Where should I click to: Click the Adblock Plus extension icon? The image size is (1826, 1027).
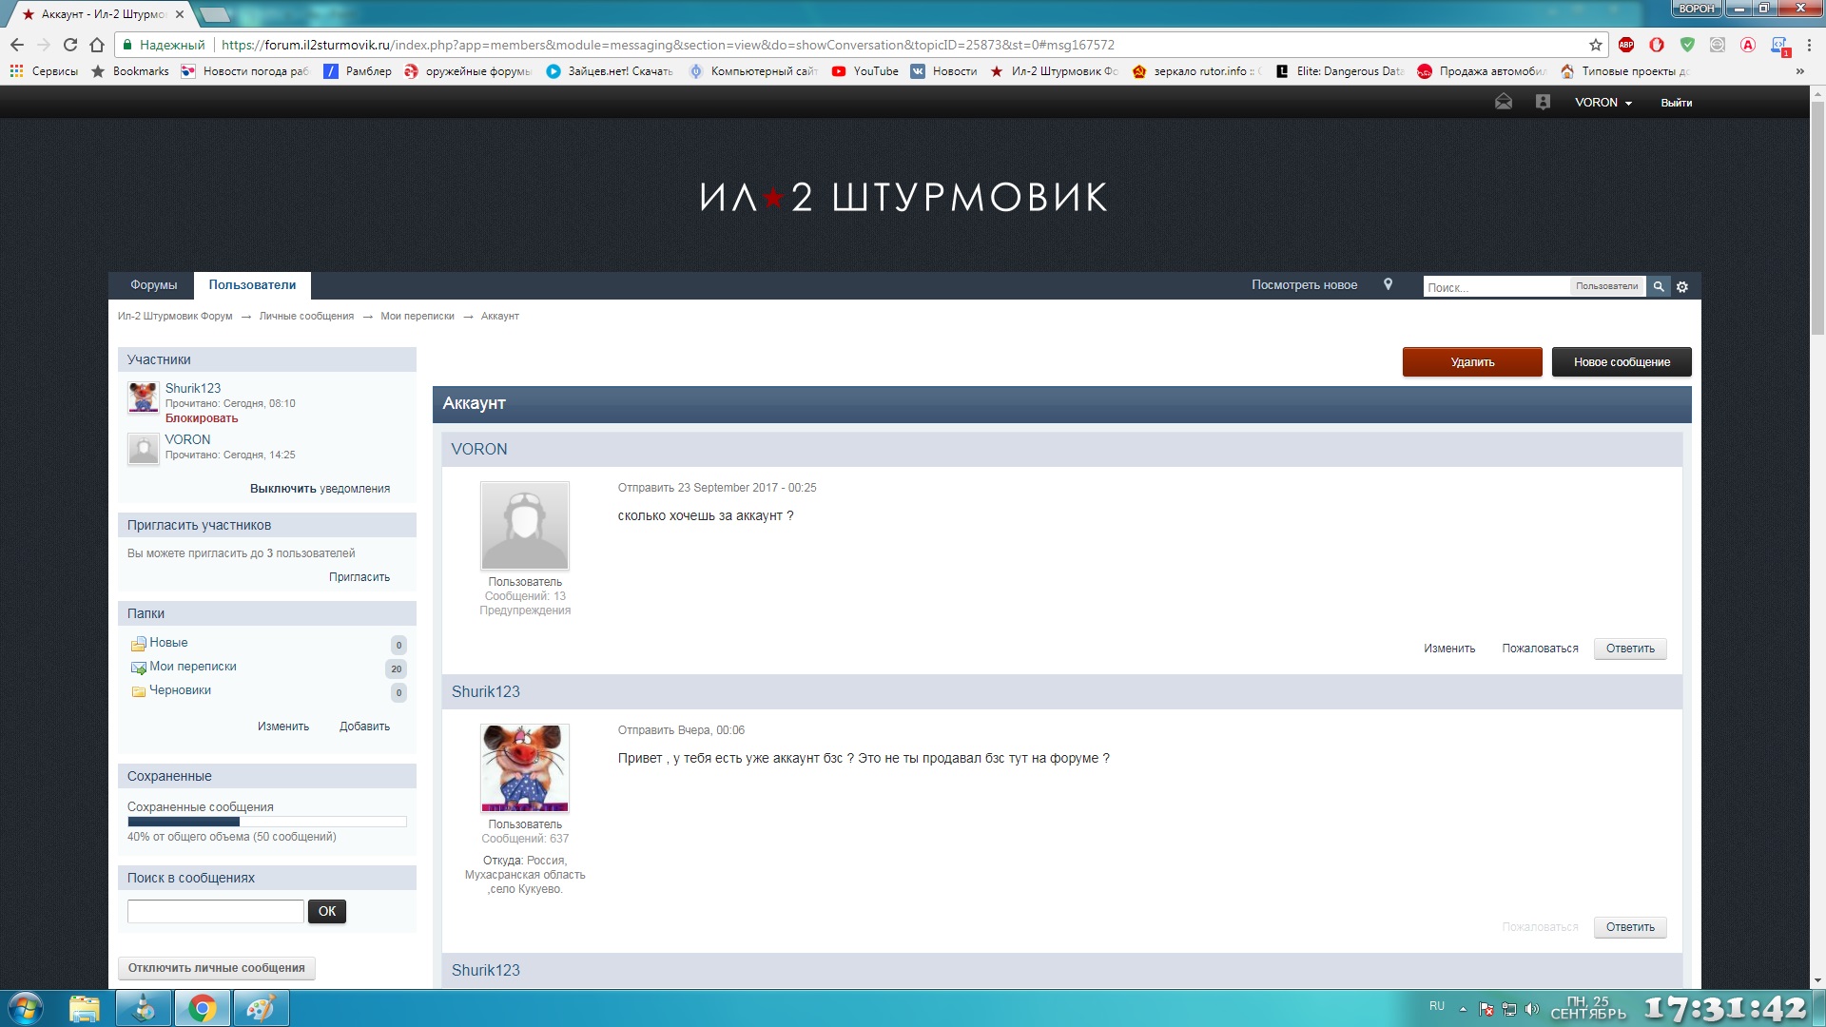(1626, 45)
